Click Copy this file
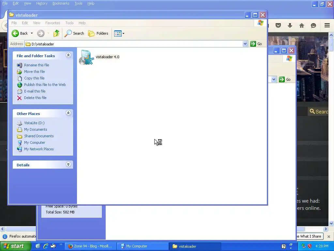Image resolution: width=334 pixels, height=251 pixels. 34,78
